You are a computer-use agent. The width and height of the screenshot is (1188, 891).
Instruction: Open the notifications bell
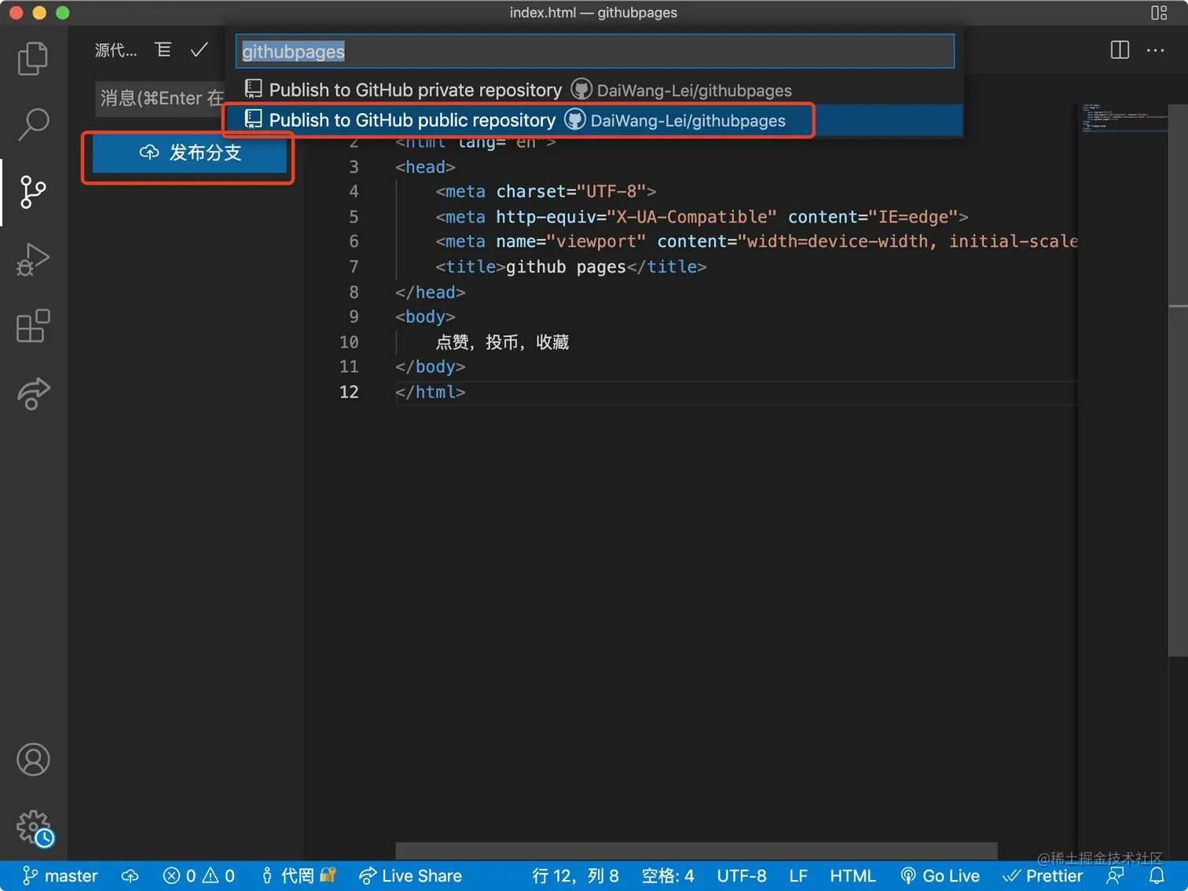pyautogui.click(x=1157, y=876)
